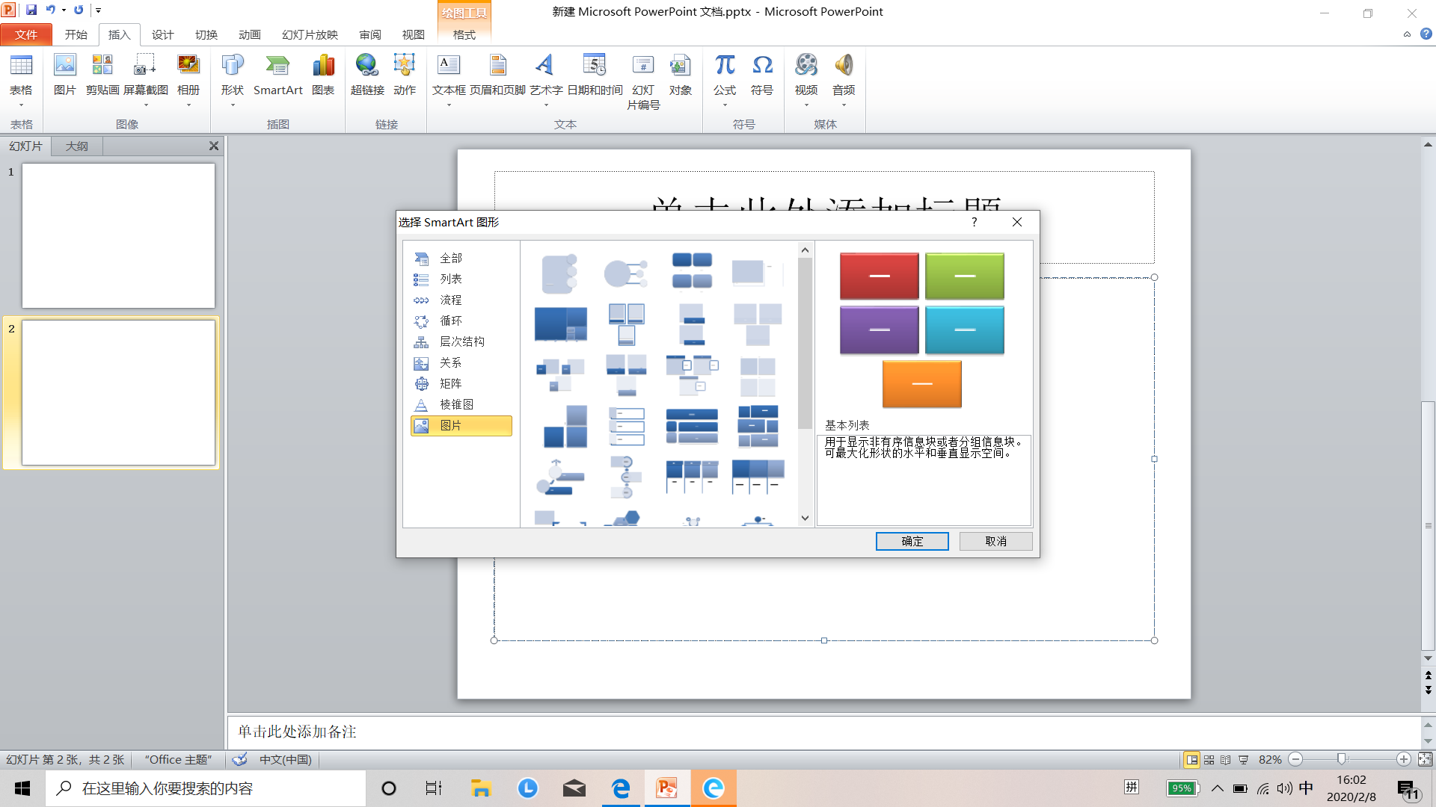Select 层次结构 category in SmartArt list

(x=461, y=341)
